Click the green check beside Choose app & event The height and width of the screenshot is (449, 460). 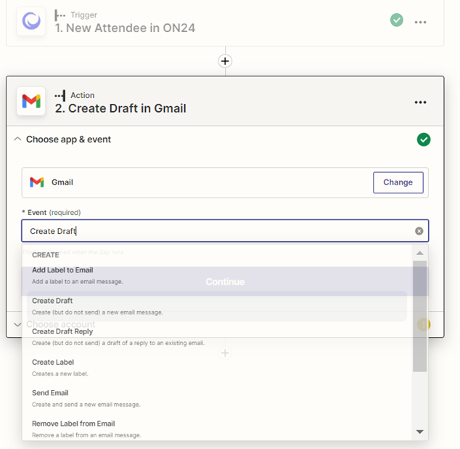point(423,139)
